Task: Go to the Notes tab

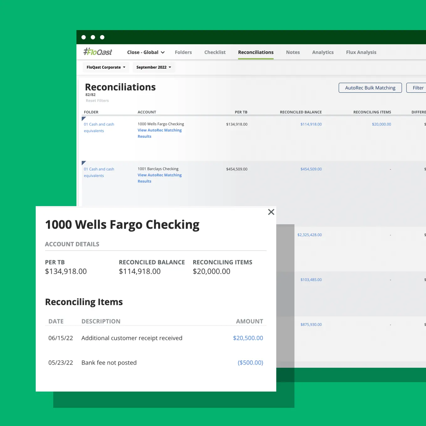Action: click(x=293, y=52)
